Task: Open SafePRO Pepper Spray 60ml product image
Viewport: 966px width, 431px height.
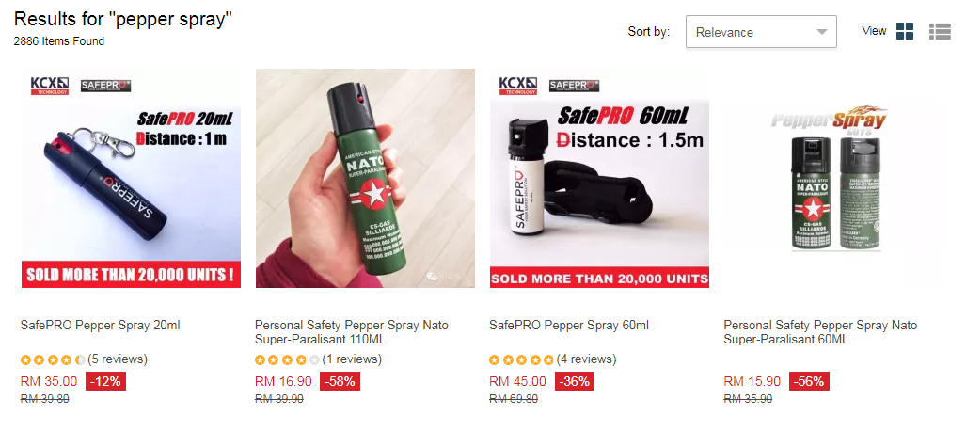Action: [x=599, y=178]
